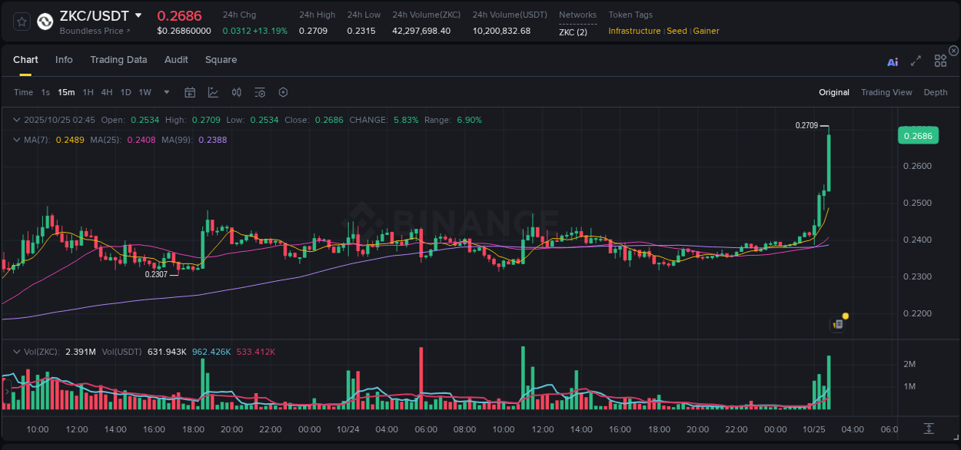Switch to the Trading Data tab
This screenshot has width=961, height=450.
click(118, 60)
